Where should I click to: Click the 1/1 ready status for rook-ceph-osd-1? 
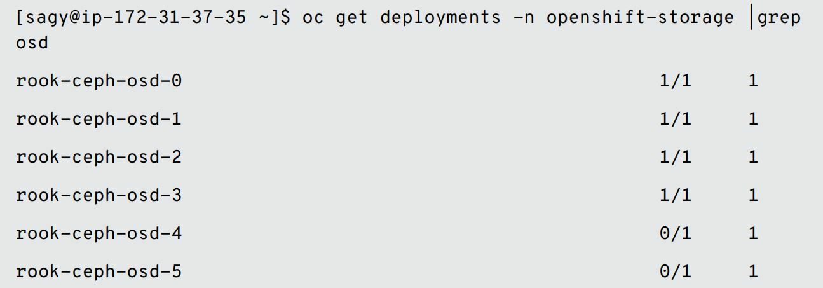[675, 119]
